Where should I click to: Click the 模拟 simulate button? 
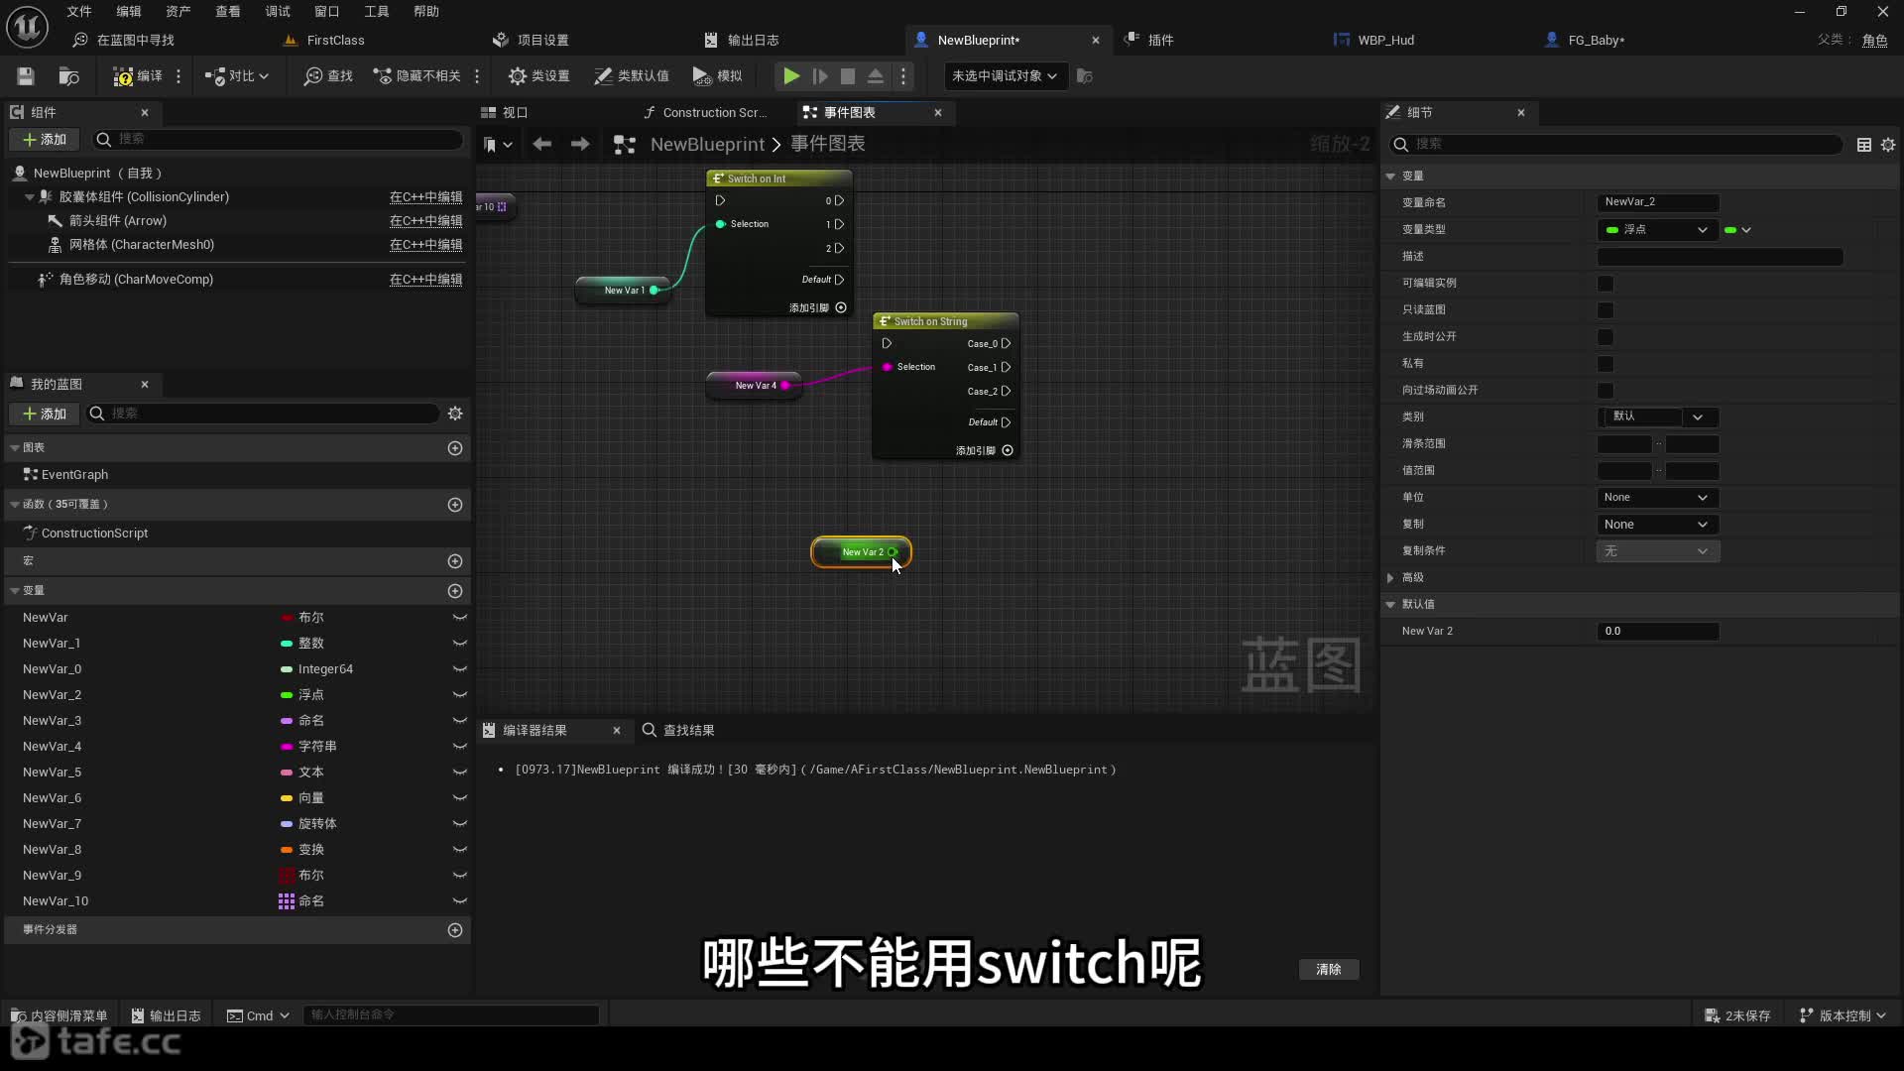(717, 76)
